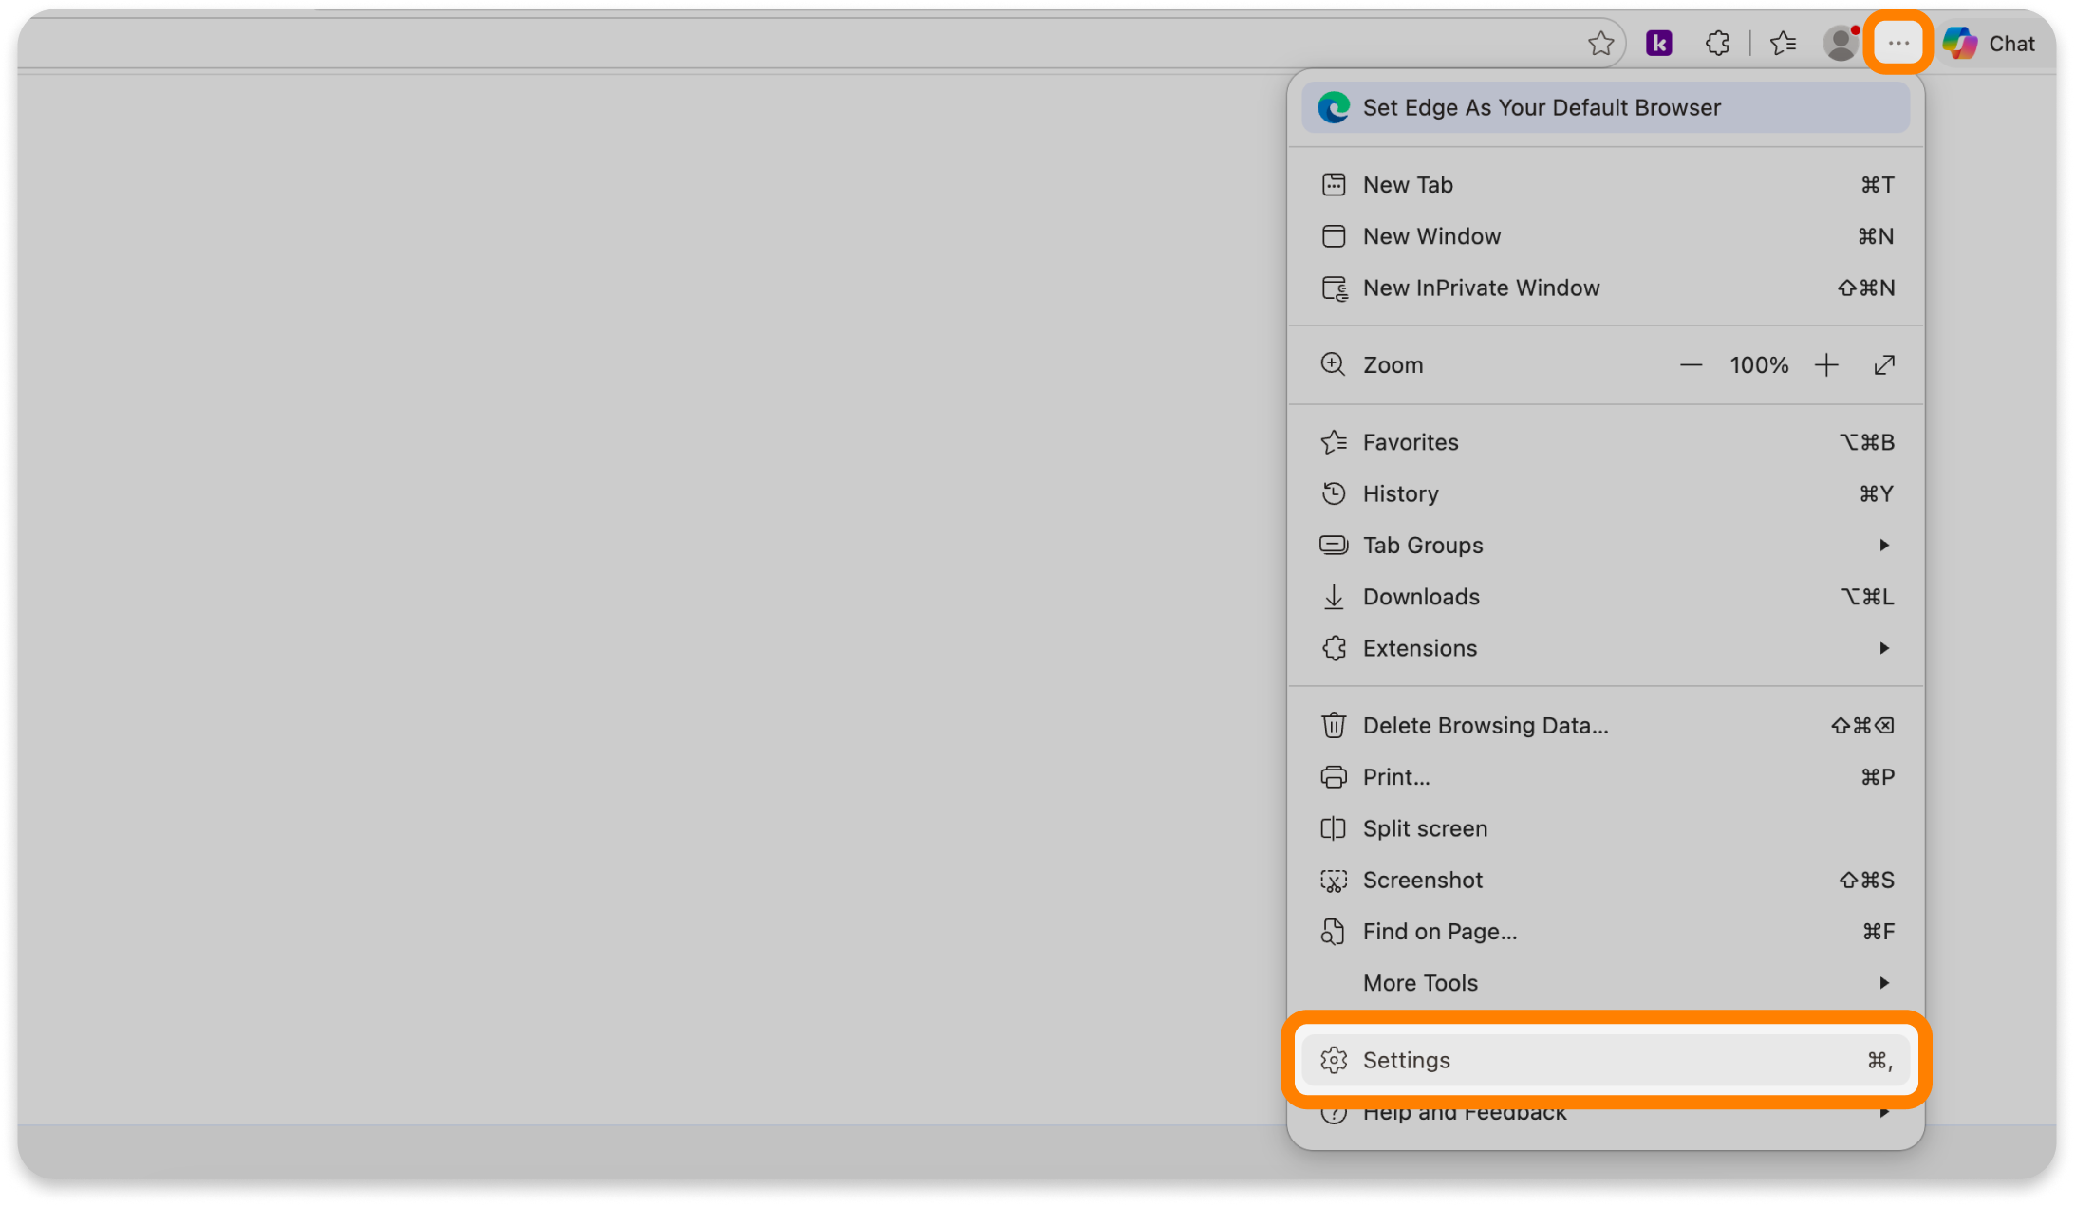Select New Window menu item
Viewport: 2075px width, 1206px height.
[x=1605, y=236]
